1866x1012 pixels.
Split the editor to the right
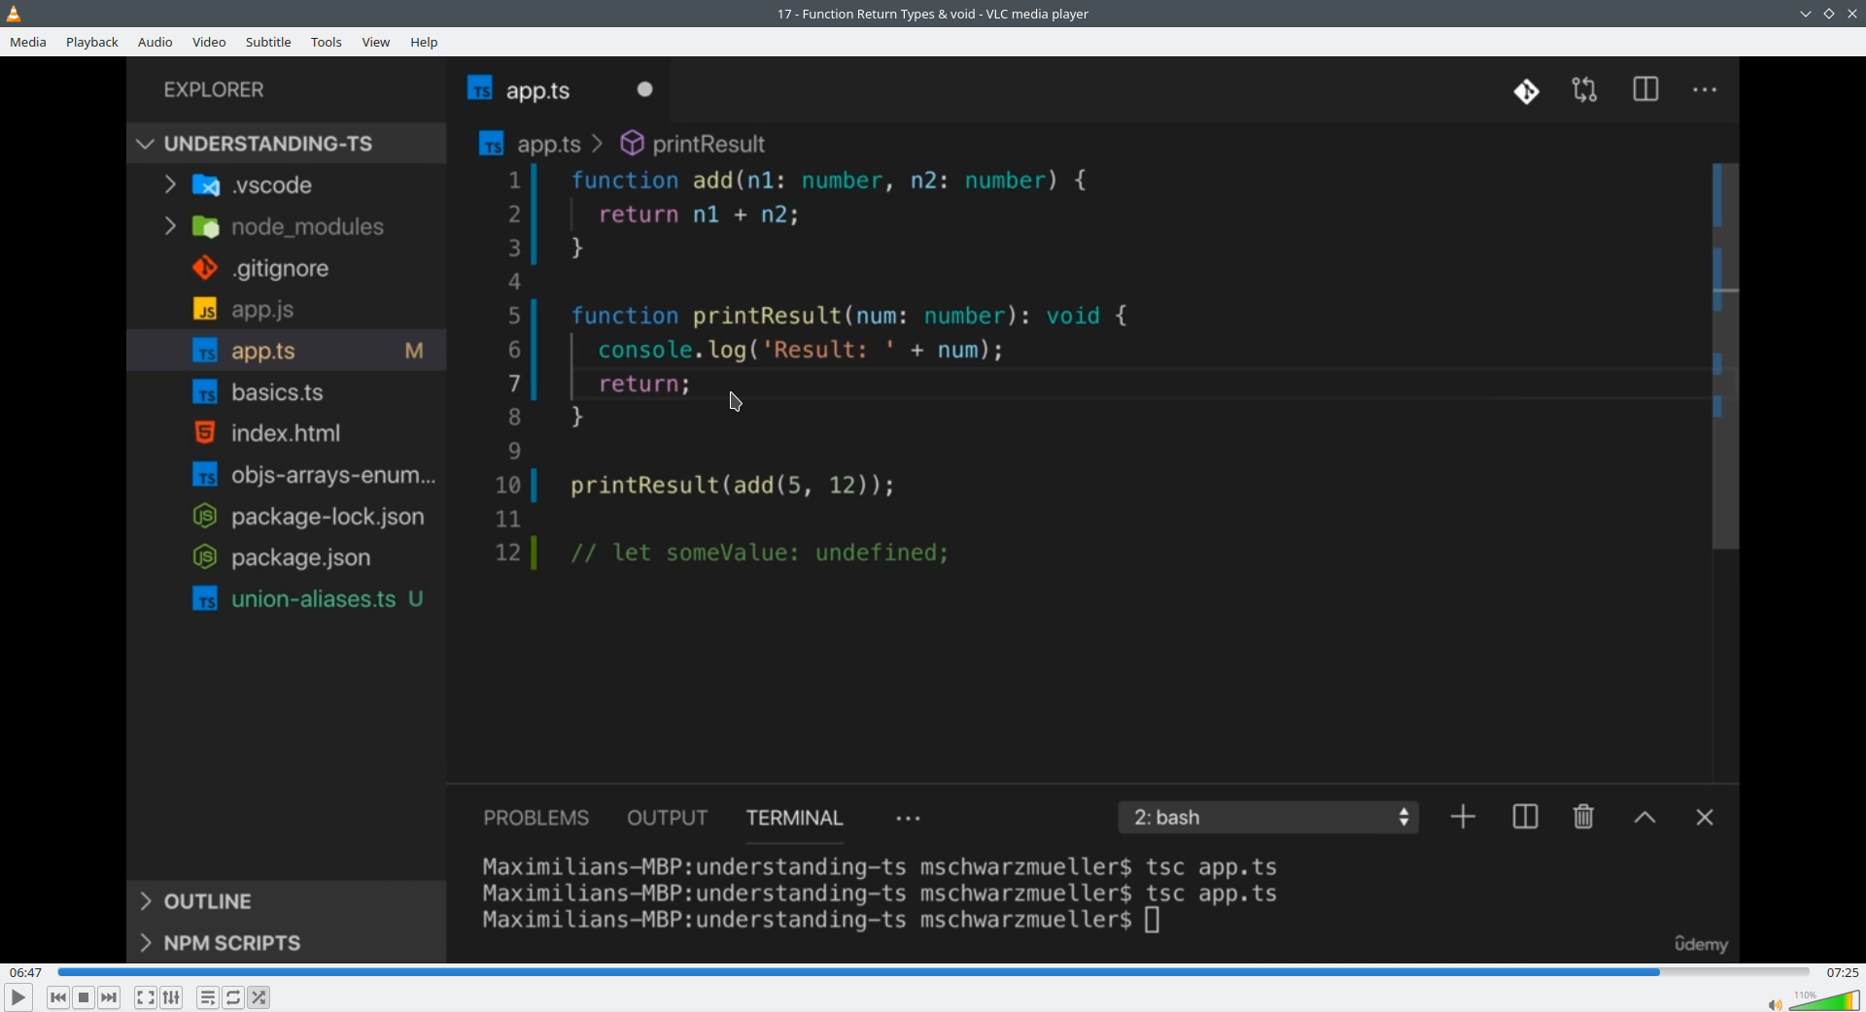(x=1645, y=89)
